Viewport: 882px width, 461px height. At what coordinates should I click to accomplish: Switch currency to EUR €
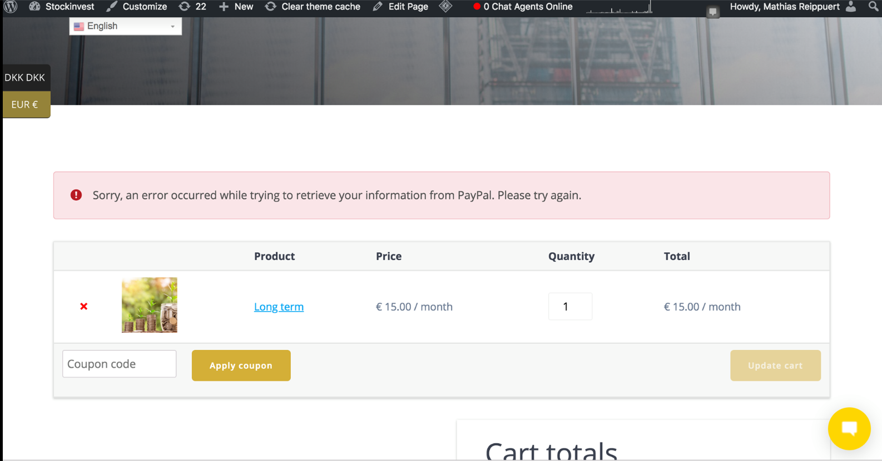pyautogui.click(x=25, y=104)
